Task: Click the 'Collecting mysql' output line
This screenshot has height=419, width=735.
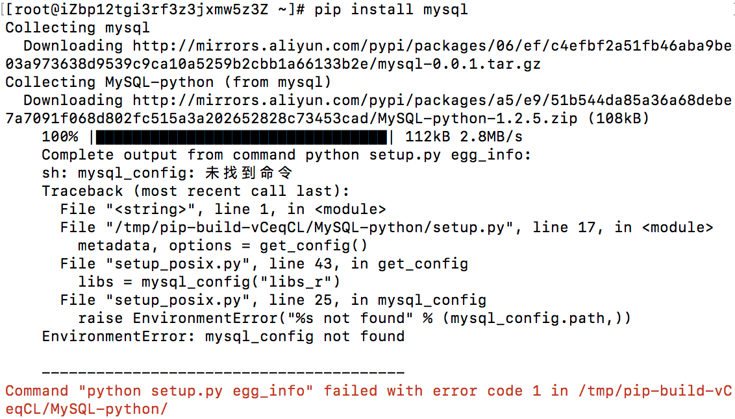Action: point(77,28)
